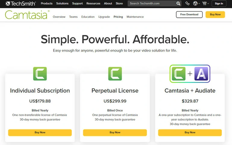This screenshot has height=145, width=232.
Task: Click One non-transferable license of Camtasia text
Action: (x=39, y=115)
